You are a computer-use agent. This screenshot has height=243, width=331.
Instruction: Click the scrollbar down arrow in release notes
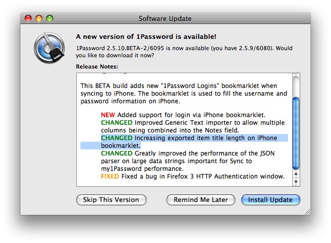[x=296, y=182]
